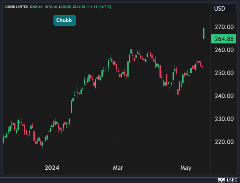The image size is (240, 183).
Task: Click the 220.00 price axis label
Action: pyautogui.click(x=224, y=142)
